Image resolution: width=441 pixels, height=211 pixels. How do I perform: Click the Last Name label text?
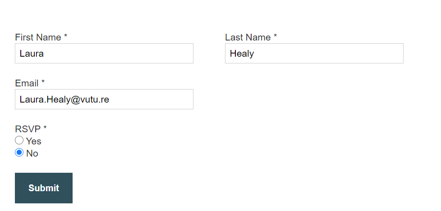coord(248,37)
